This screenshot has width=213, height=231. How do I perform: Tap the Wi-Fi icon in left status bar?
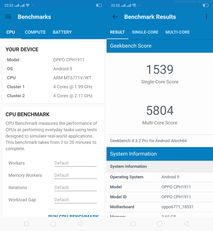pos(27,5)
